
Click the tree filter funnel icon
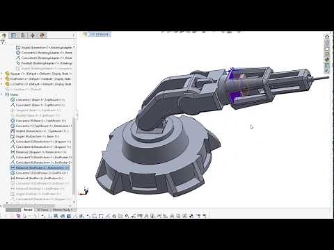click(3, 42)
